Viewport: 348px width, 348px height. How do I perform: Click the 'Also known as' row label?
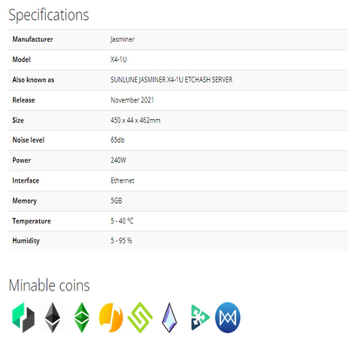pos(33,80)
